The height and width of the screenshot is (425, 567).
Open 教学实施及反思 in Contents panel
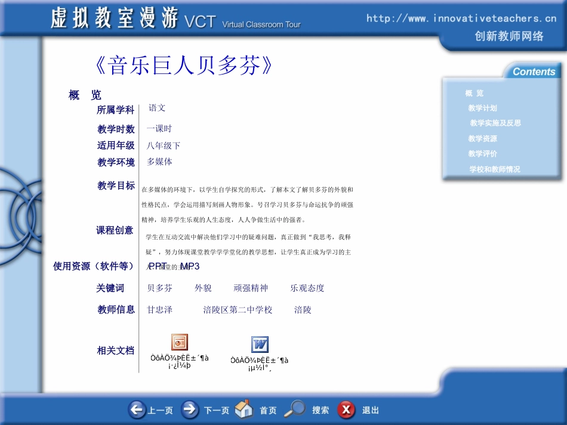495,123
